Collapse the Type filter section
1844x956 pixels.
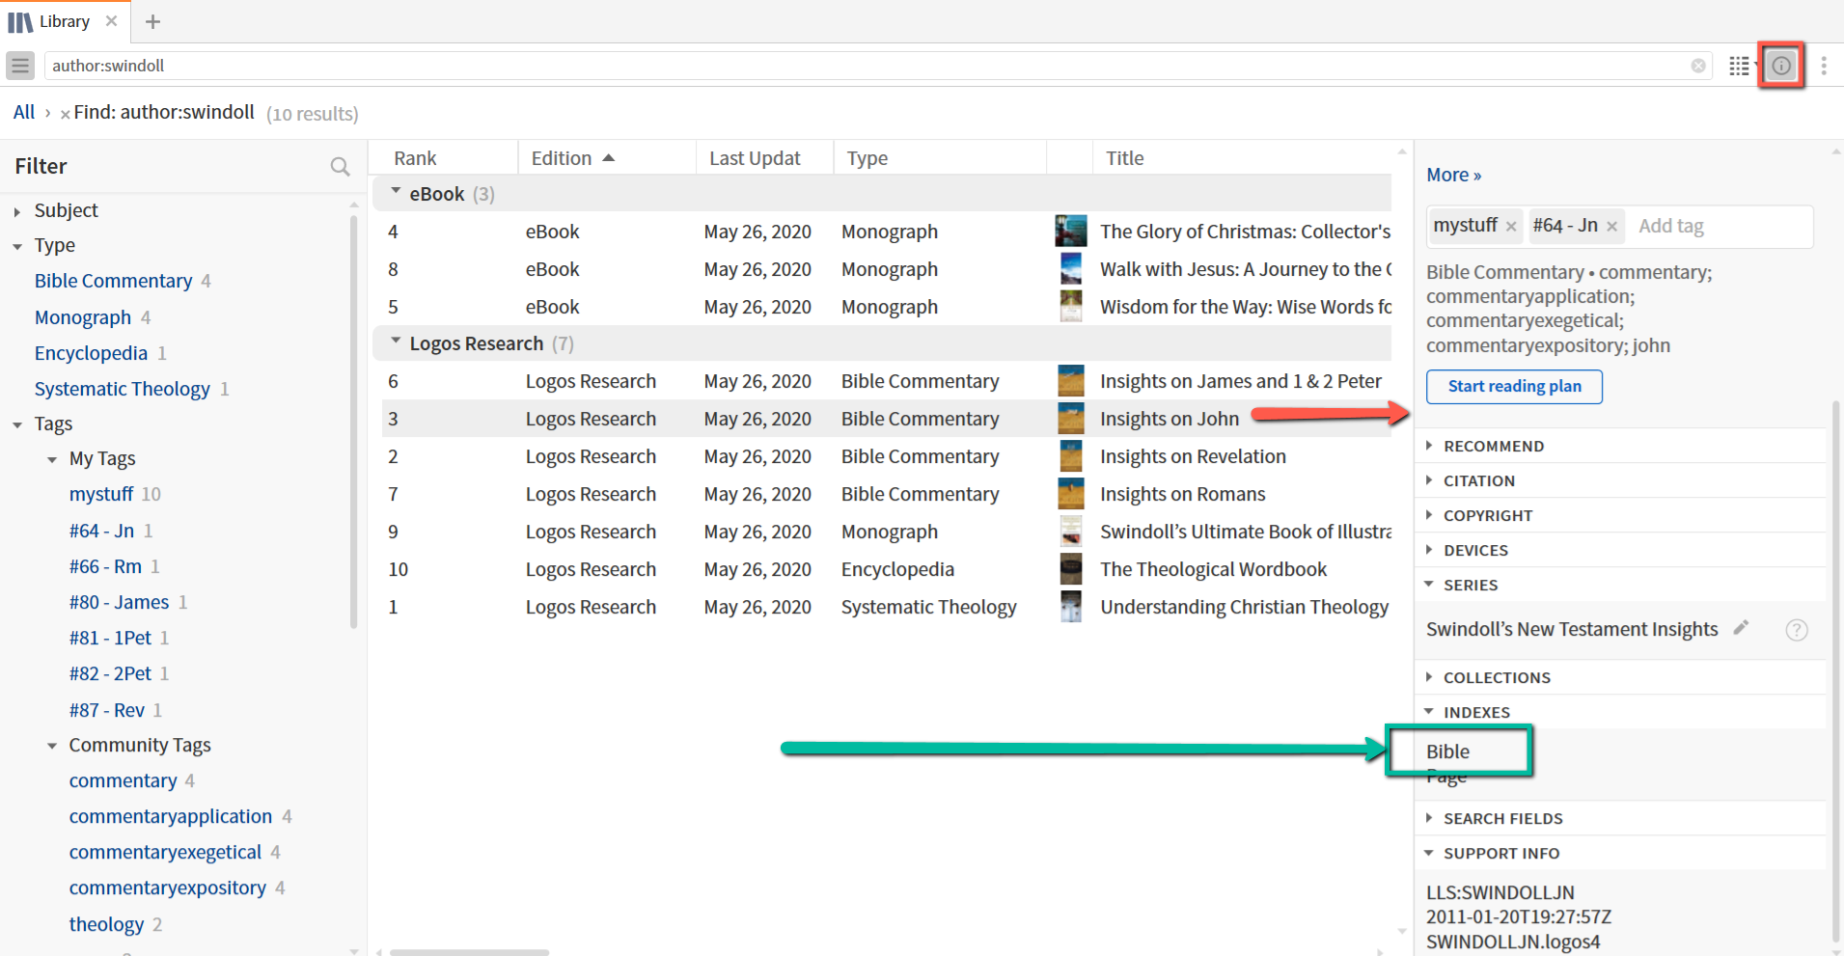pyautogui.click(x=17, y=247)
